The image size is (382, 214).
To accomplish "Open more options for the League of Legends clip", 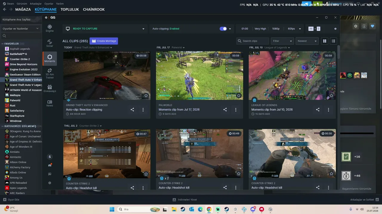I will click(x=328, y=110).
